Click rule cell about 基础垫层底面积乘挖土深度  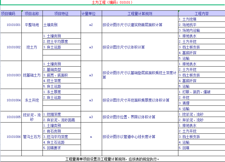point(140,75)
